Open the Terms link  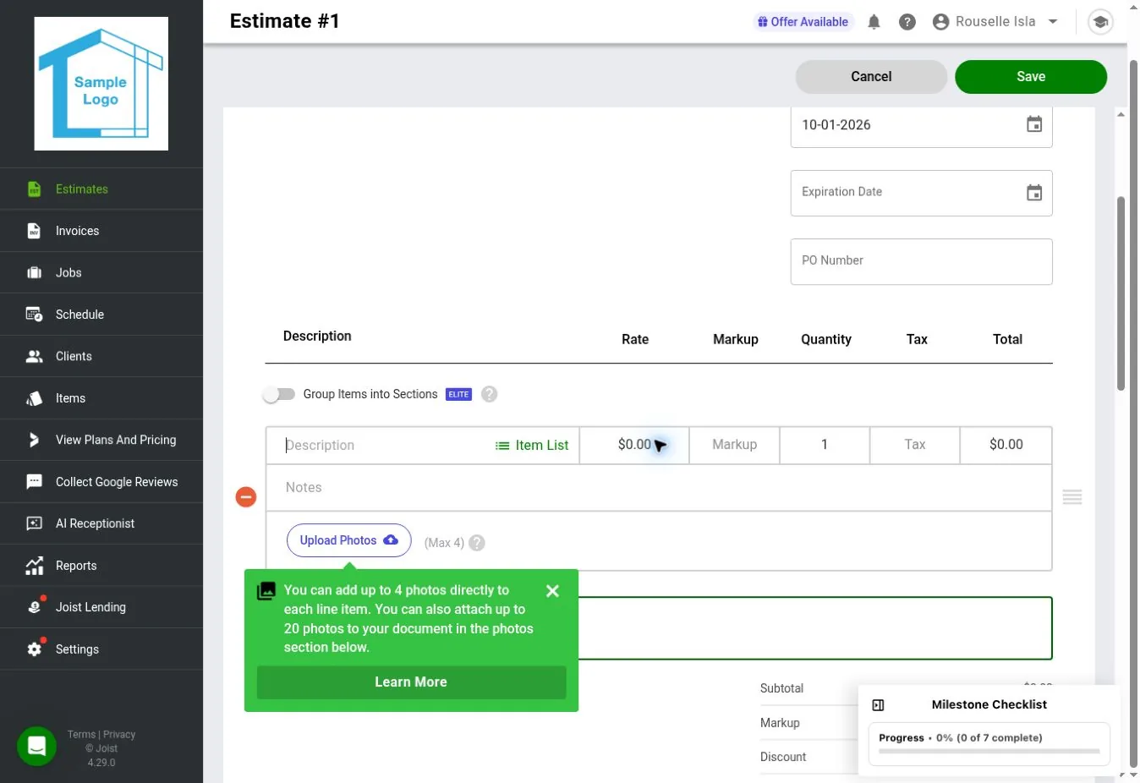point(81,735)
